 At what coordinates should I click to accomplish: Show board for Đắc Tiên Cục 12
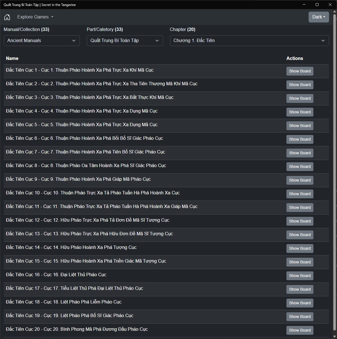point(299,221)
